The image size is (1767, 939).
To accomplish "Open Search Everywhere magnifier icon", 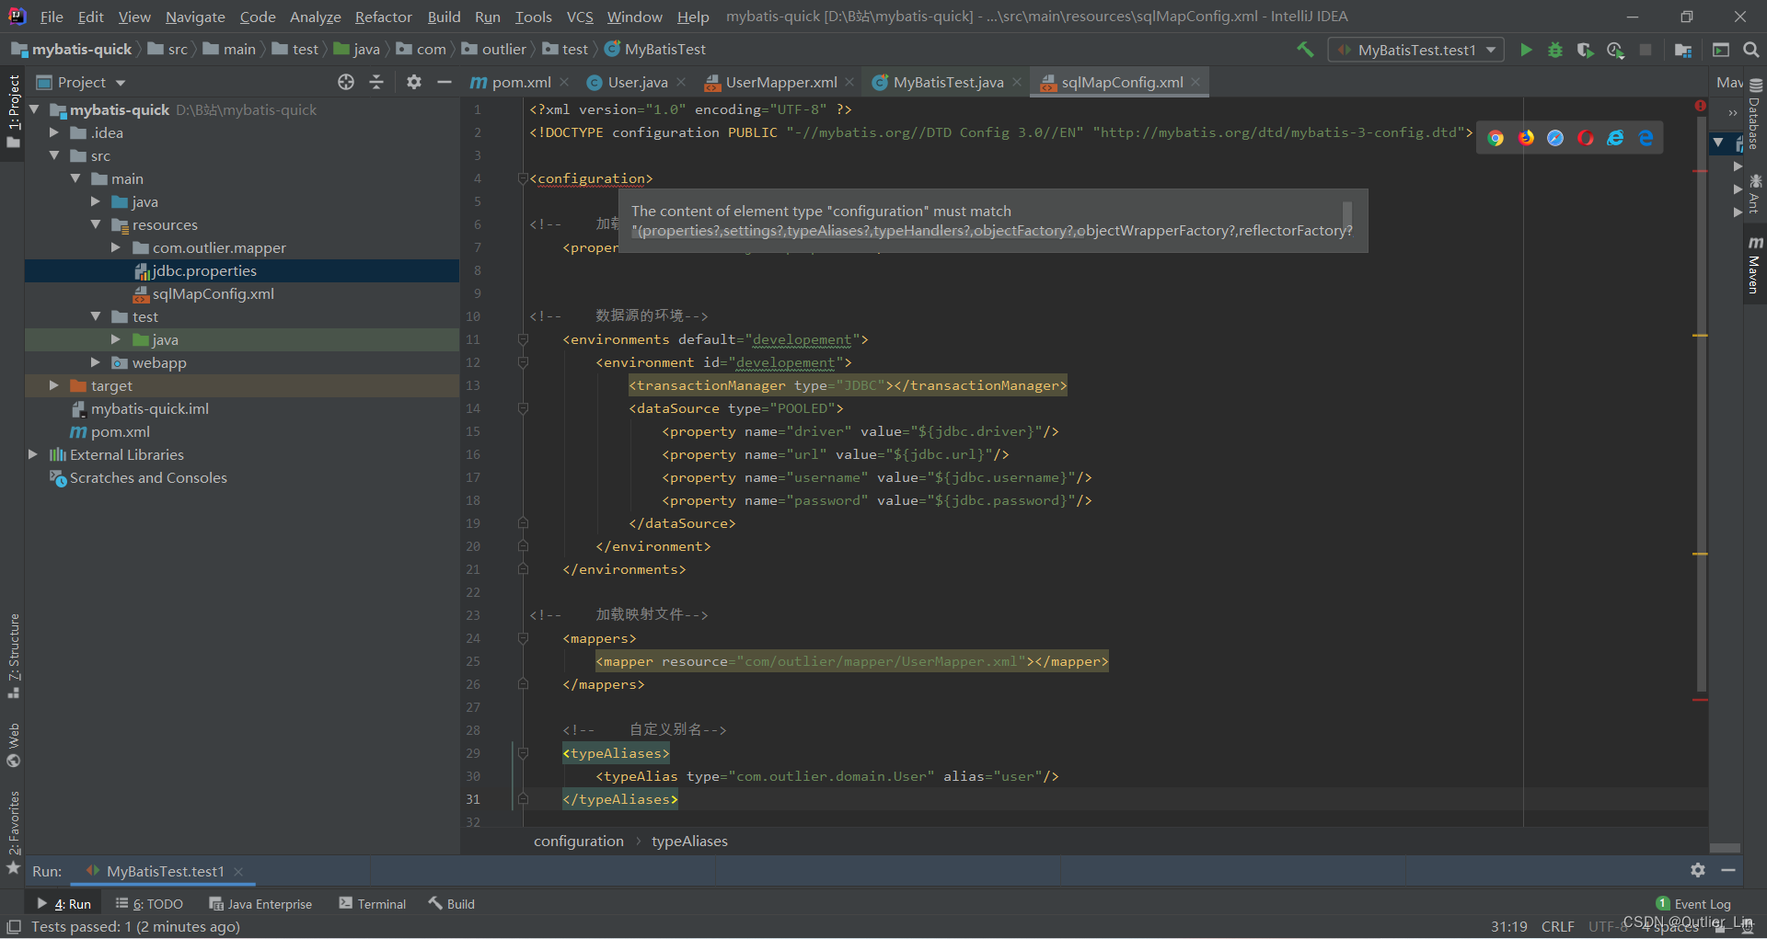I will pos(1750,50).
